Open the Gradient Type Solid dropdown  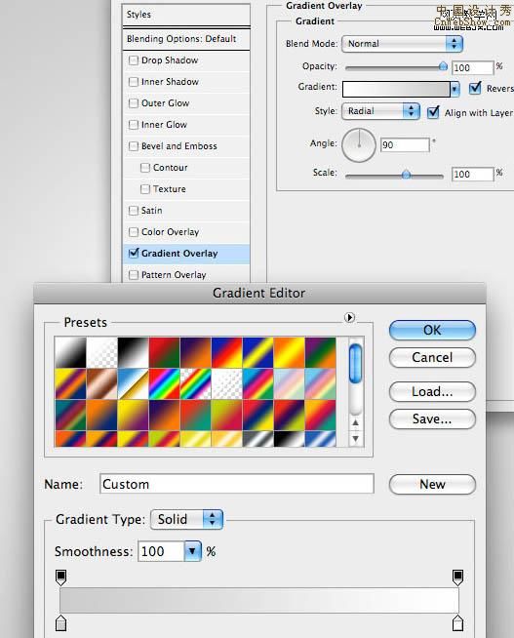click(x=186, y=520)
